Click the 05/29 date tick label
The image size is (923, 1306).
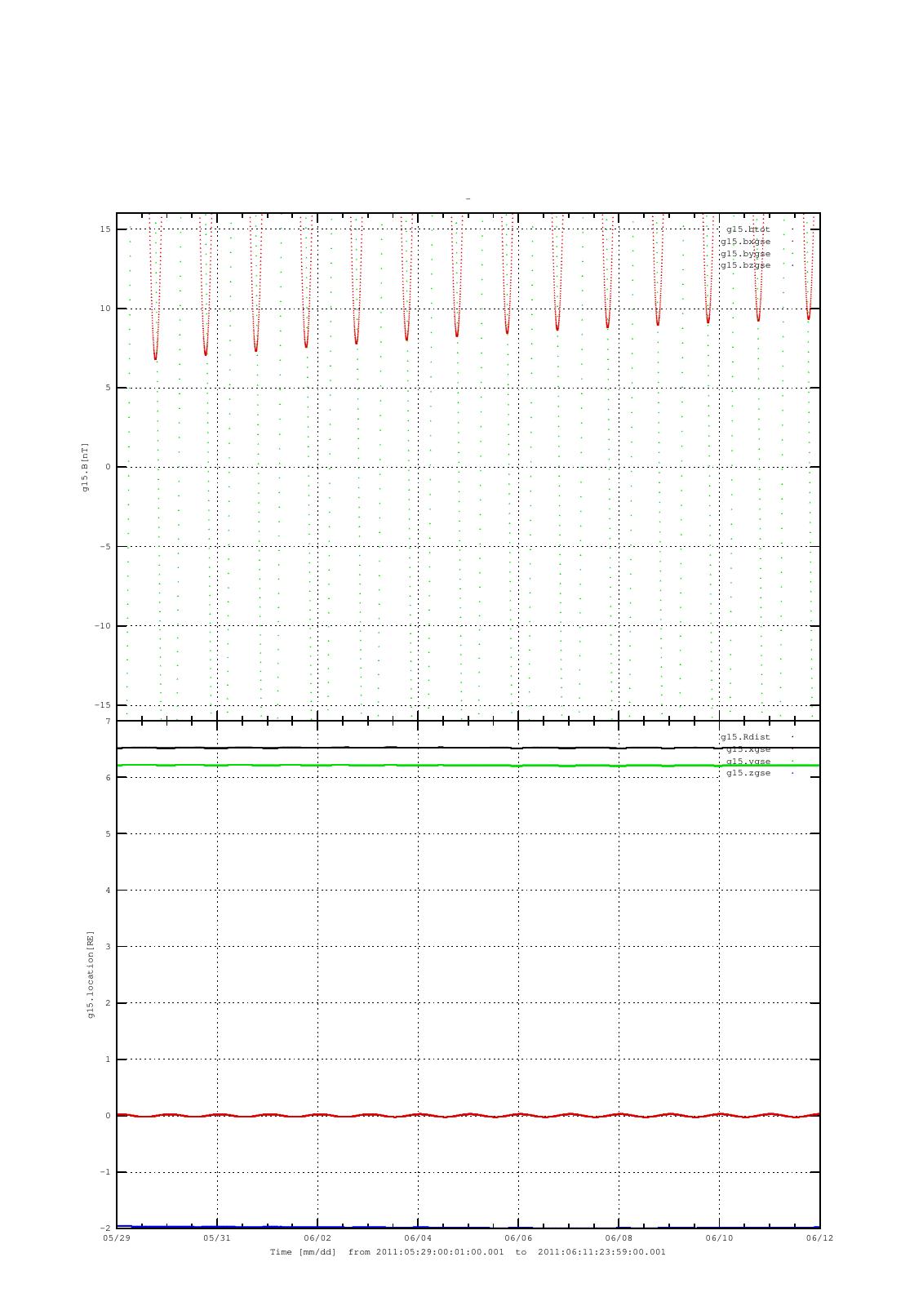[x=117, y=1238]
